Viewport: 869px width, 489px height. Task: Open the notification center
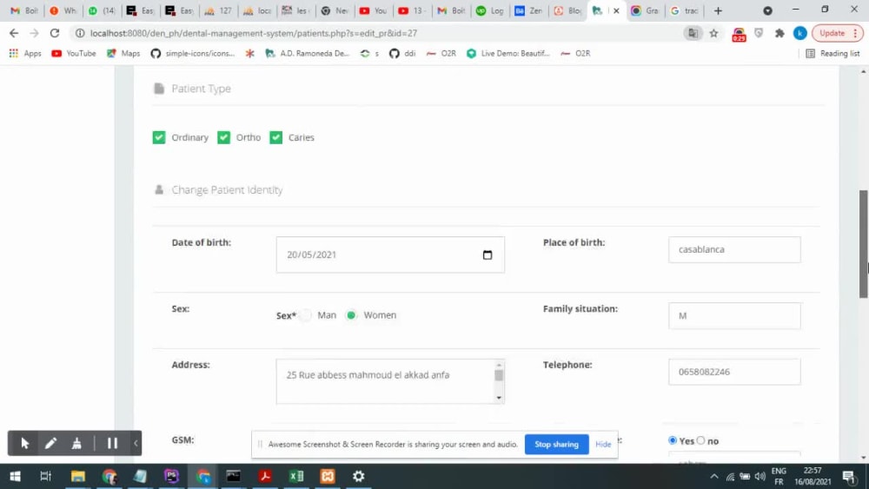(848, 476)
